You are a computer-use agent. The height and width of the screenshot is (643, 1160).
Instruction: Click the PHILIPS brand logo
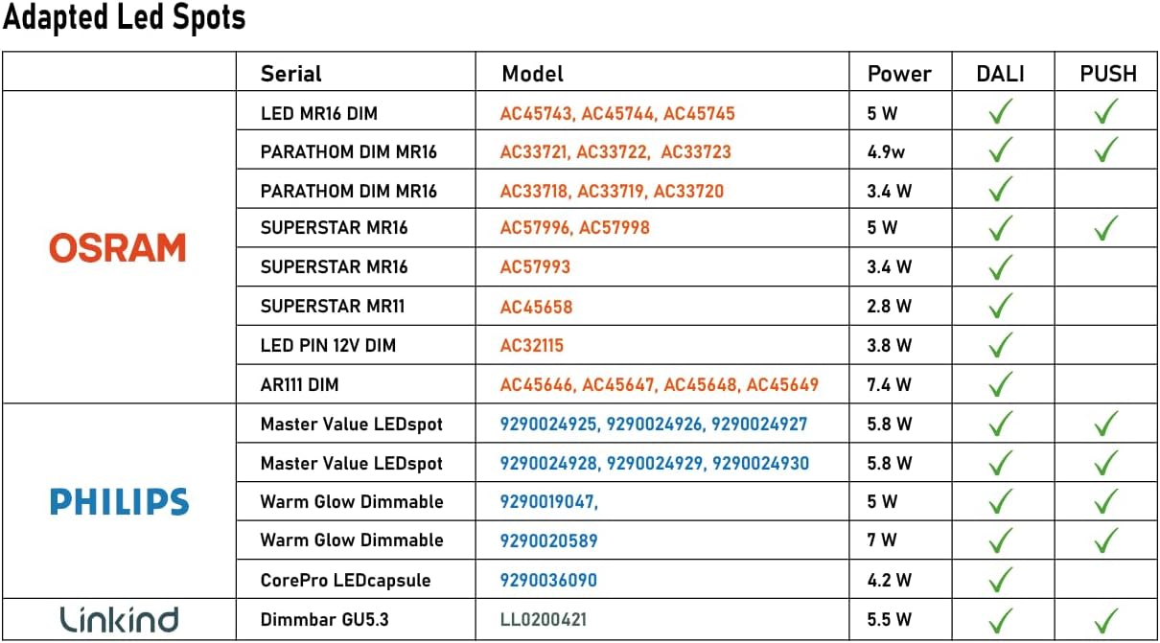(120, 501)
